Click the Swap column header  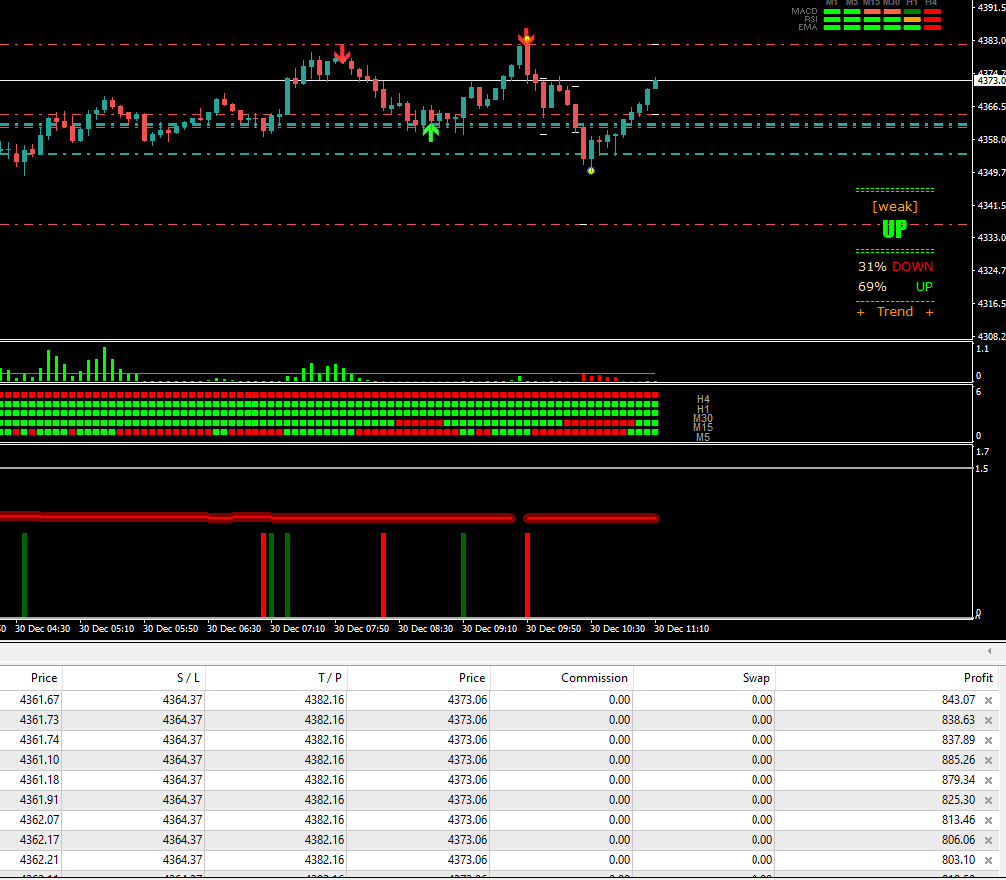[755, 678]
